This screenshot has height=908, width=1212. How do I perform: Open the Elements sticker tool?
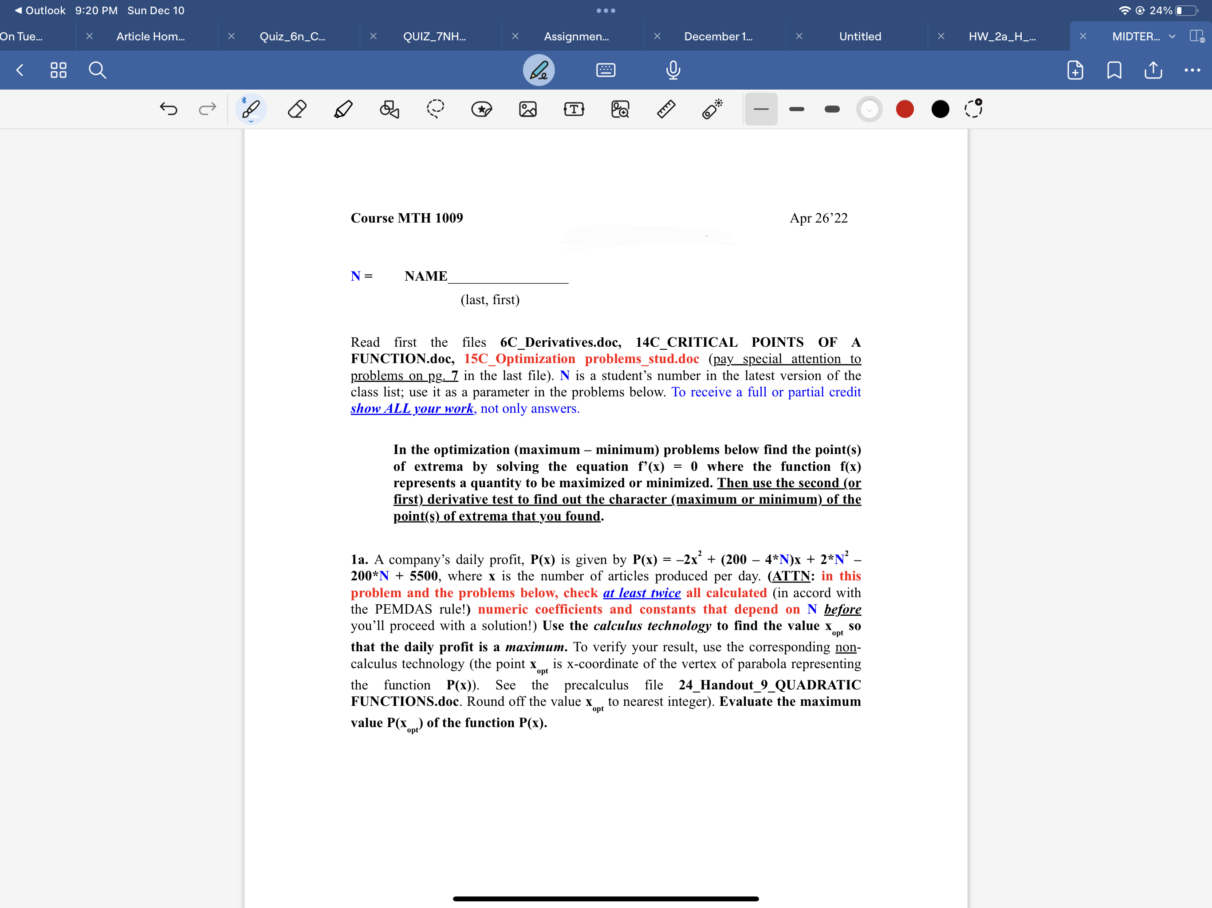pos(482,109)
